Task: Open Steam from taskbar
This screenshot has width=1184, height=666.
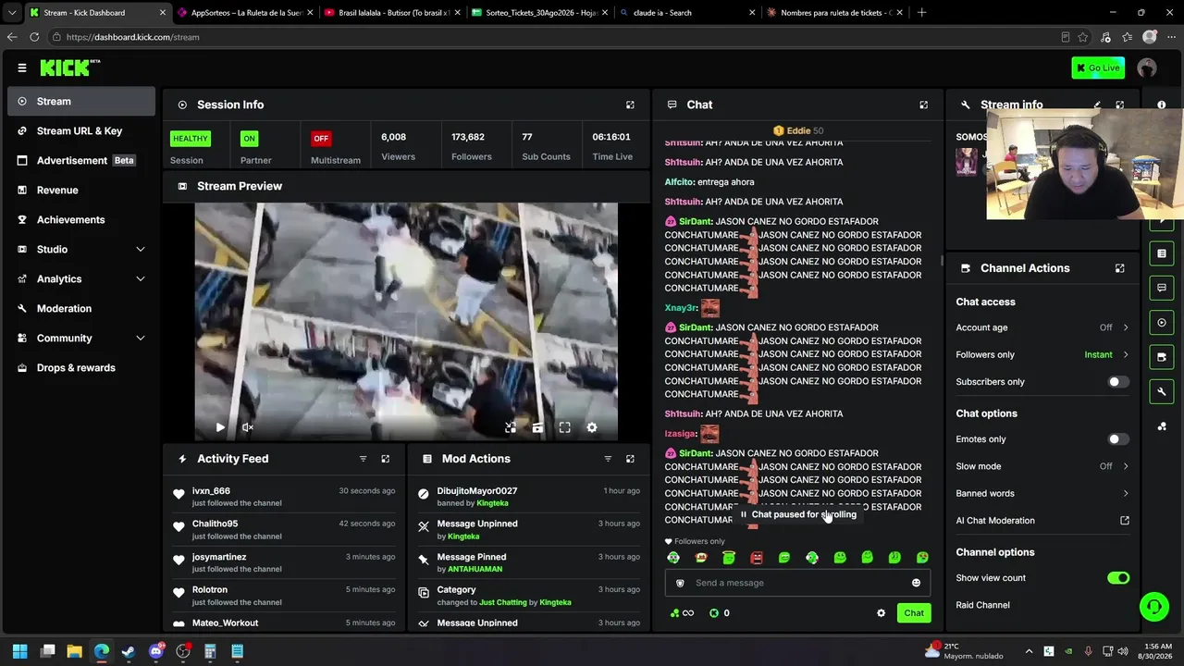Action: (129, 651)
